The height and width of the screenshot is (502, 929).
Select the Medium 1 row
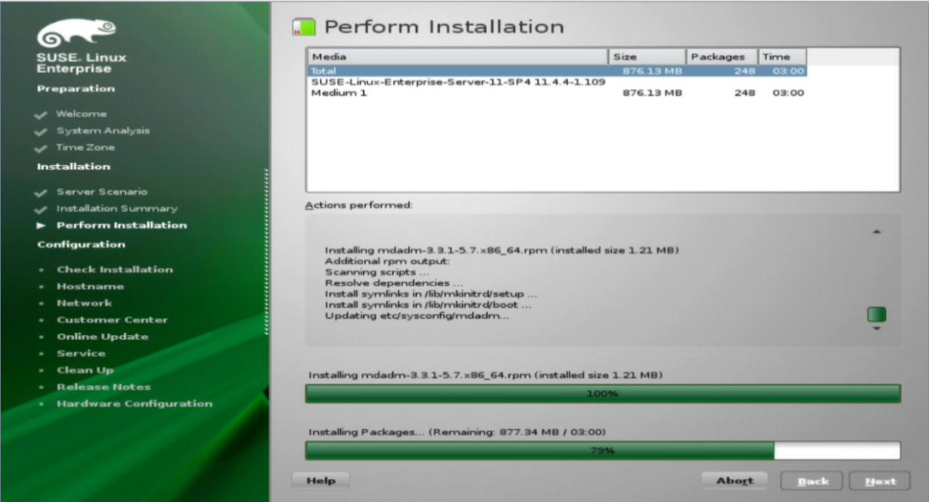tap(557, 93)
